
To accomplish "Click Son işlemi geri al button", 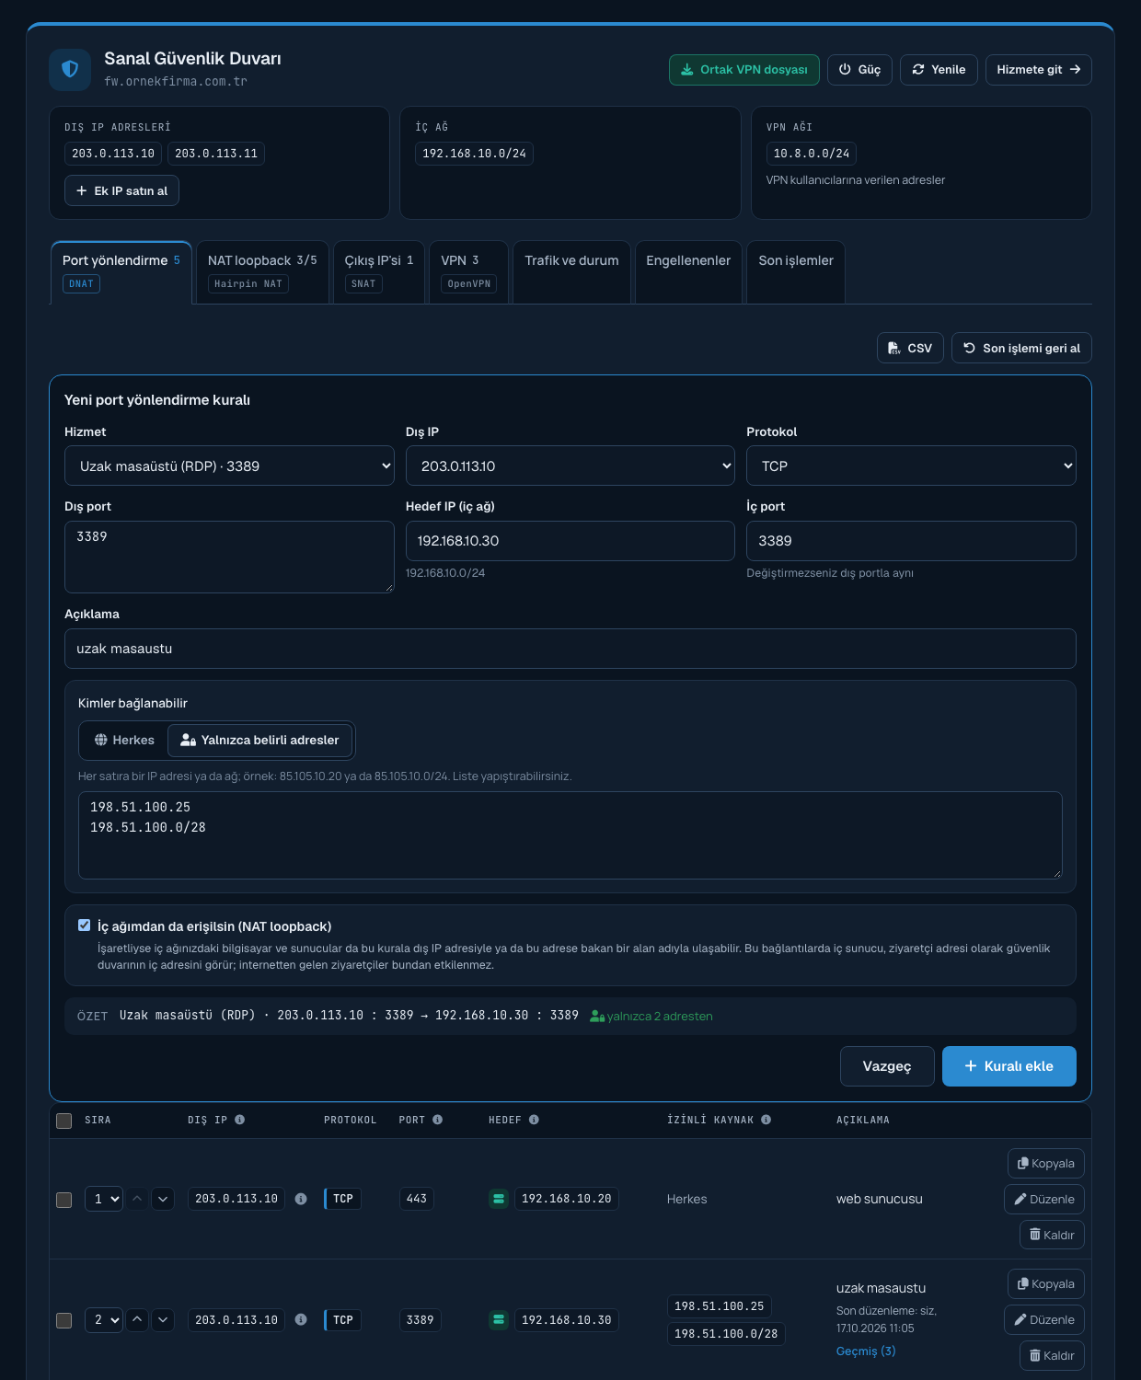I will 1021,348.
